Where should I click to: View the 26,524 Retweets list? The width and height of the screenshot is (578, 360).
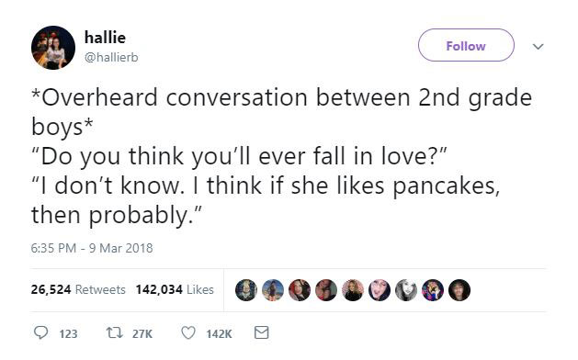(x=78, y=289)
